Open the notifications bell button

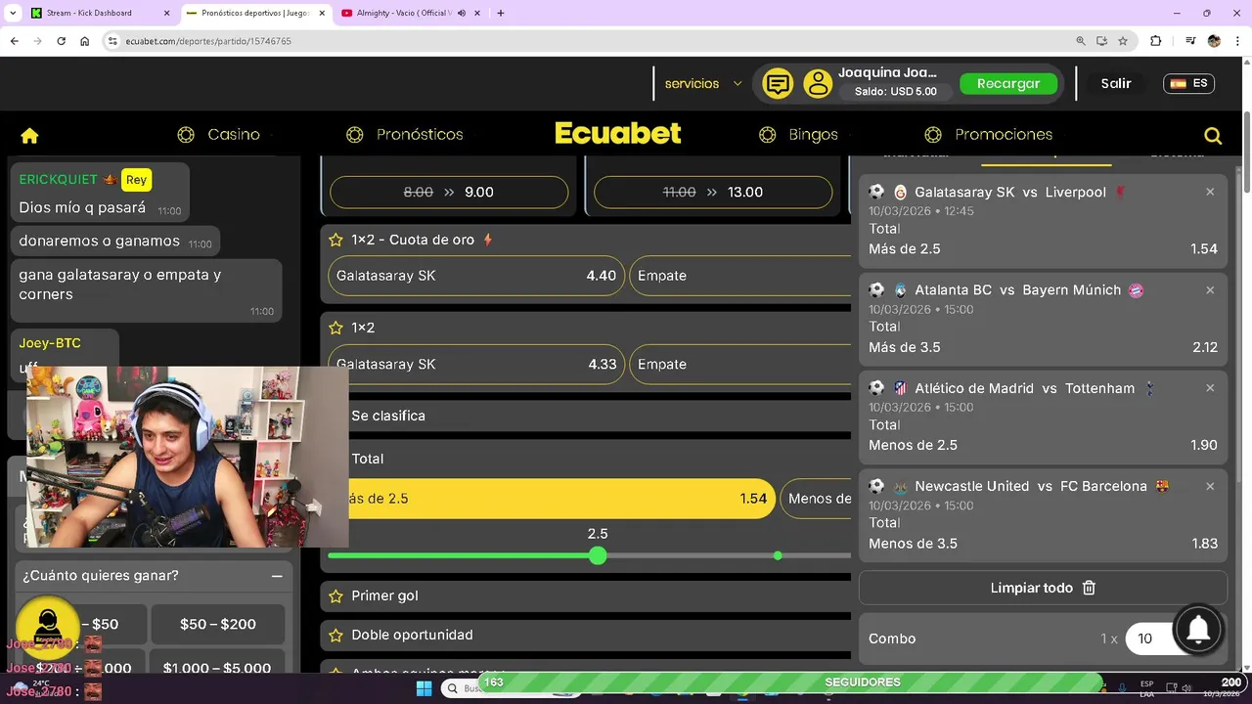click(1198, 630)
